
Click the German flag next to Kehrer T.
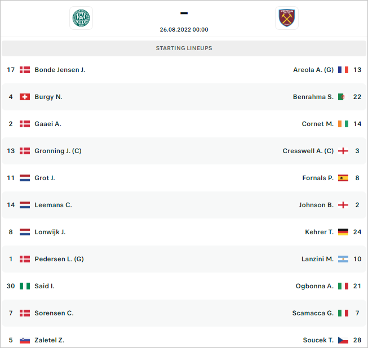[343, 232]
